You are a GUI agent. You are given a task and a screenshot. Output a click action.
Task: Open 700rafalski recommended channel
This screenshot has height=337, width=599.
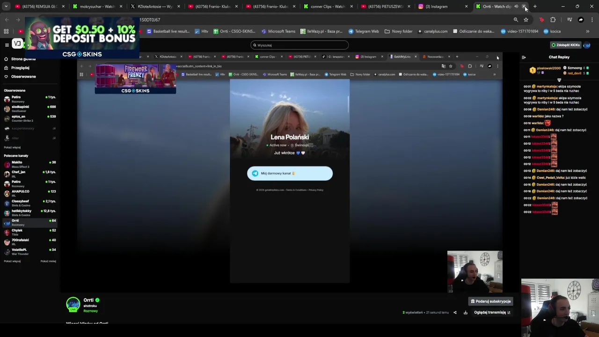tap(29, 242)
